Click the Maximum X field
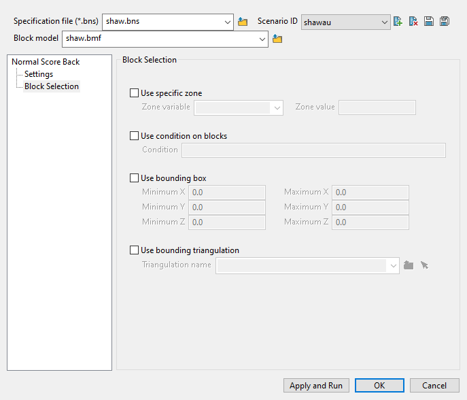 (370, 193)
